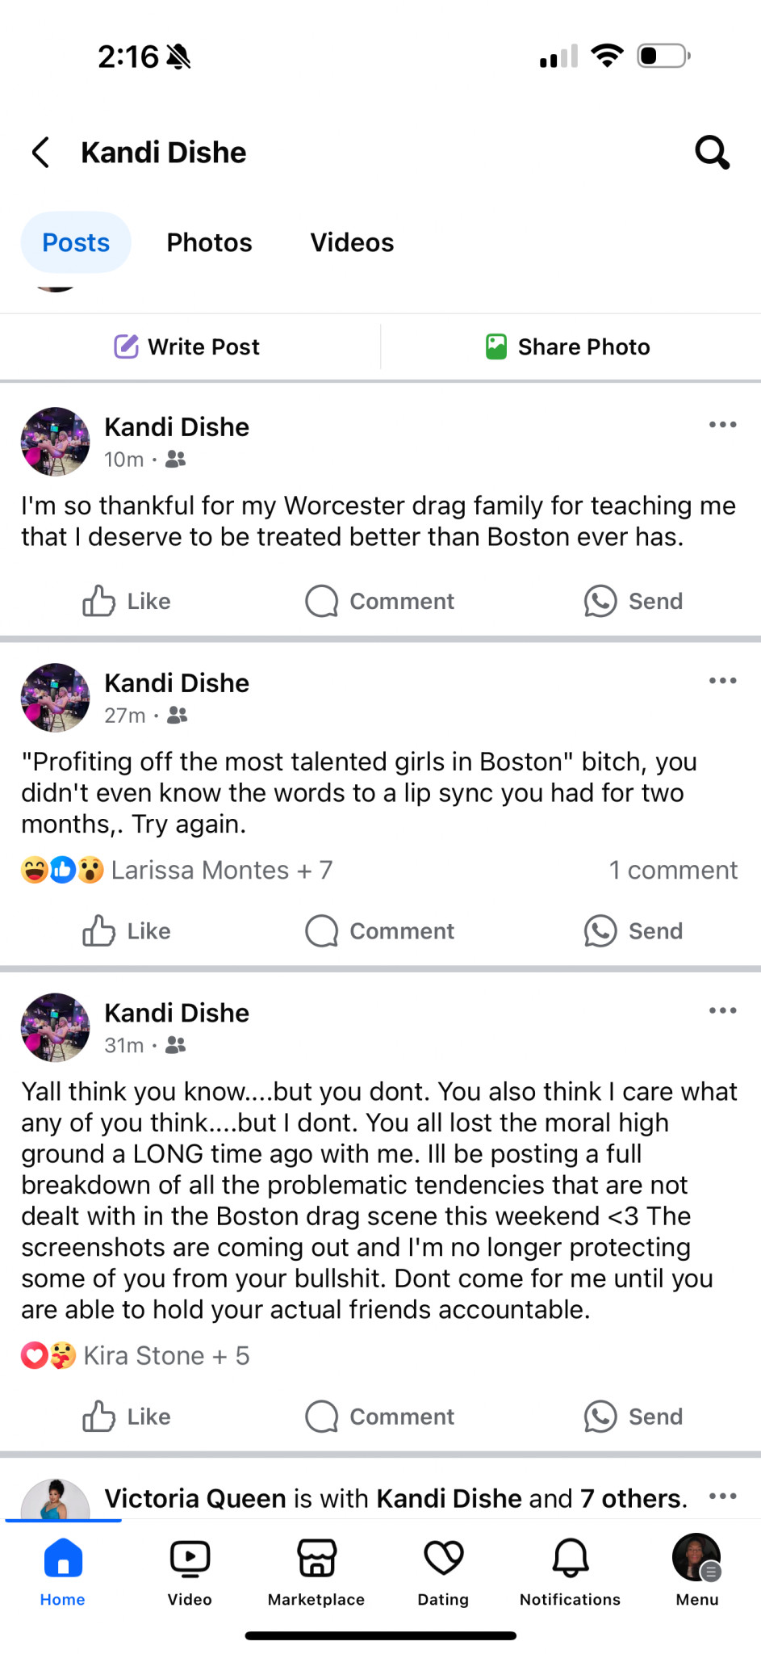Like the "Profiting off" lip sync post

pos(127,931)
